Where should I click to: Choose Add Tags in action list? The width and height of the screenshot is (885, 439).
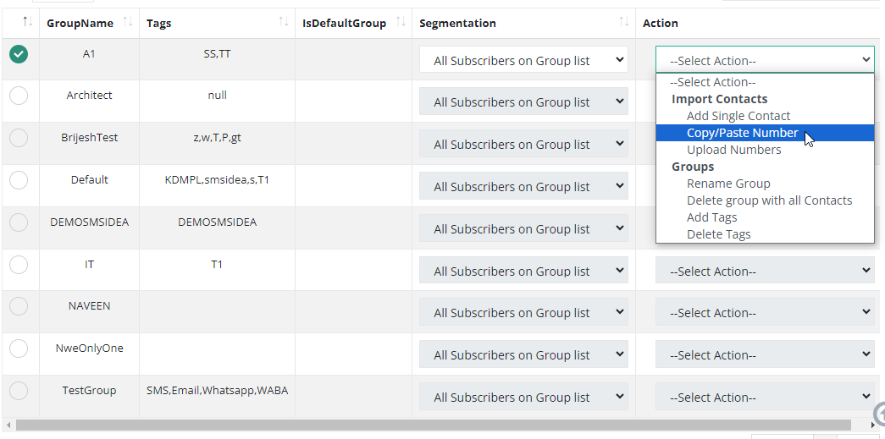(x=711, y=217)
